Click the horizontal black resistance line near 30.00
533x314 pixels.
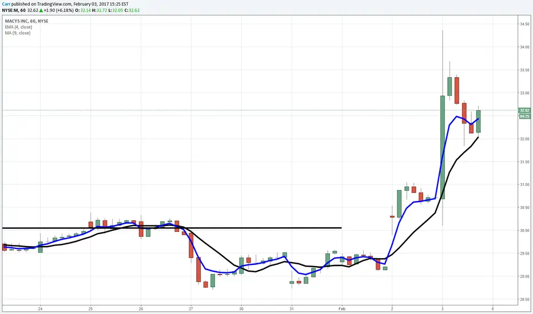tap(172, 228)
